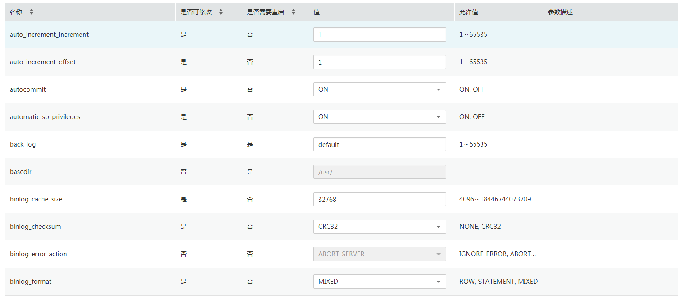Click the binlog_format parameter name
The width and height of the screenshot is (678, 297).
[x=31, y=282]
